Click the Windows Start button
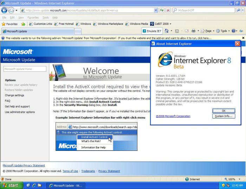Image resolution: width=246 pixels, height=189 pixels. (12, 185)
